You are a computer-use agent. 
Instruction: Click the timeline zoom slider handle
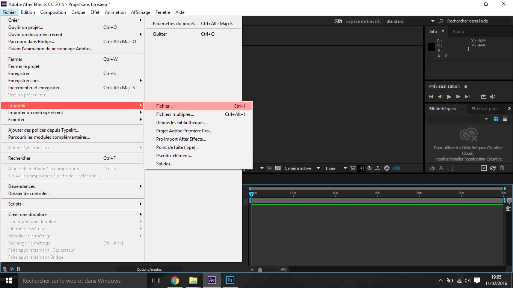pyautogui.click(x=260, y=270)
